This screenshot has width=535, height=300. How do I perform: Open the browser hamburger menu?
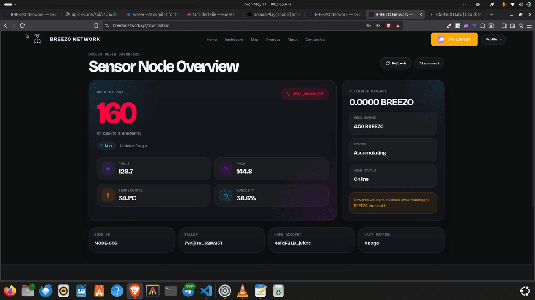529,26
